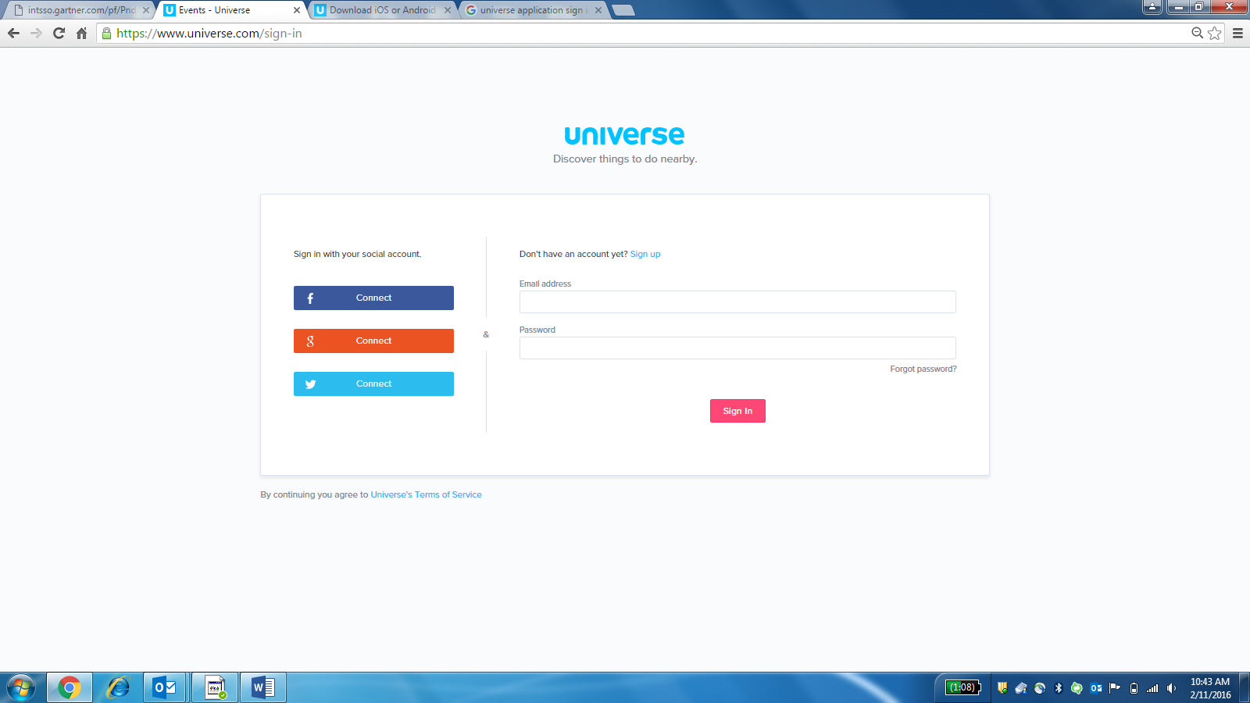Open Universe's Terms of Service link
Image resolution: width=1250 pixels, height=703 pixels.
pyautogui.click(x=426, y=494)
